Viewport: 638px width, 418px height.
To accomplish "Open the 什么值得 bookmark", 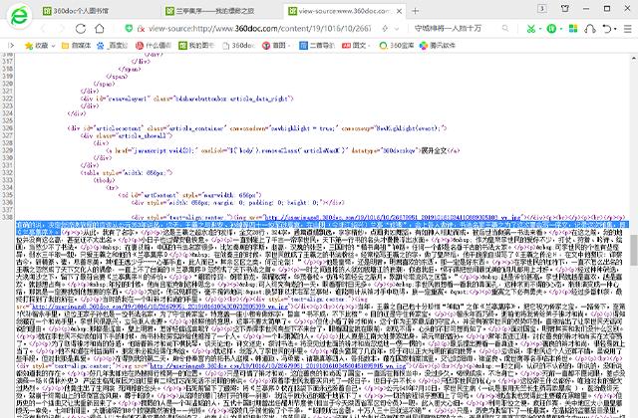I will [154, 46].
